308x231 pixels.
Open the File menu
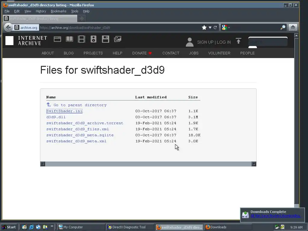(x=7, y=11)
